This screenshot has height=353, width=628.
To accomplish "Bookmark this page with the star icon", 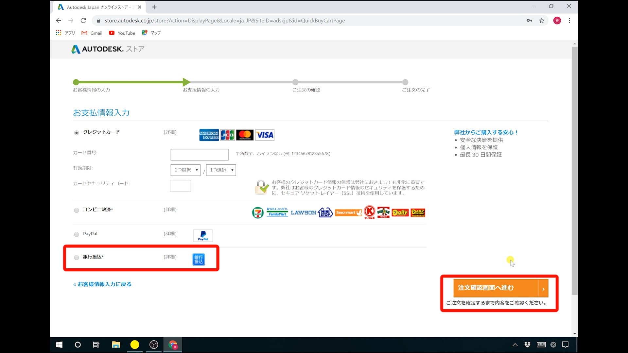I will (x=542, y=21).
